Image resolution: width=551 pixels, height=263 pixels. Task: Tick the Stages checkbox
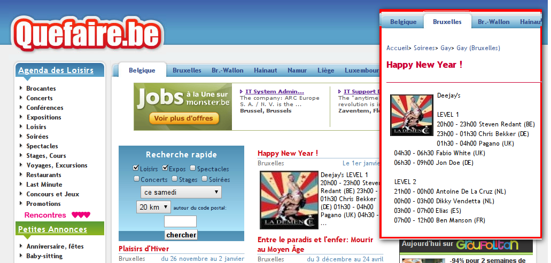tap(175, 179)
